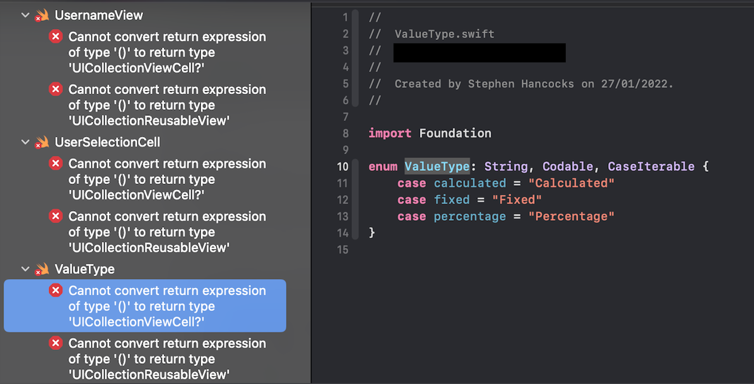The height and width of the screenshot is (384, 754).
Task: Select the UserSelectionCell UICollectionReusableView error message
Action: pos(167,232)
